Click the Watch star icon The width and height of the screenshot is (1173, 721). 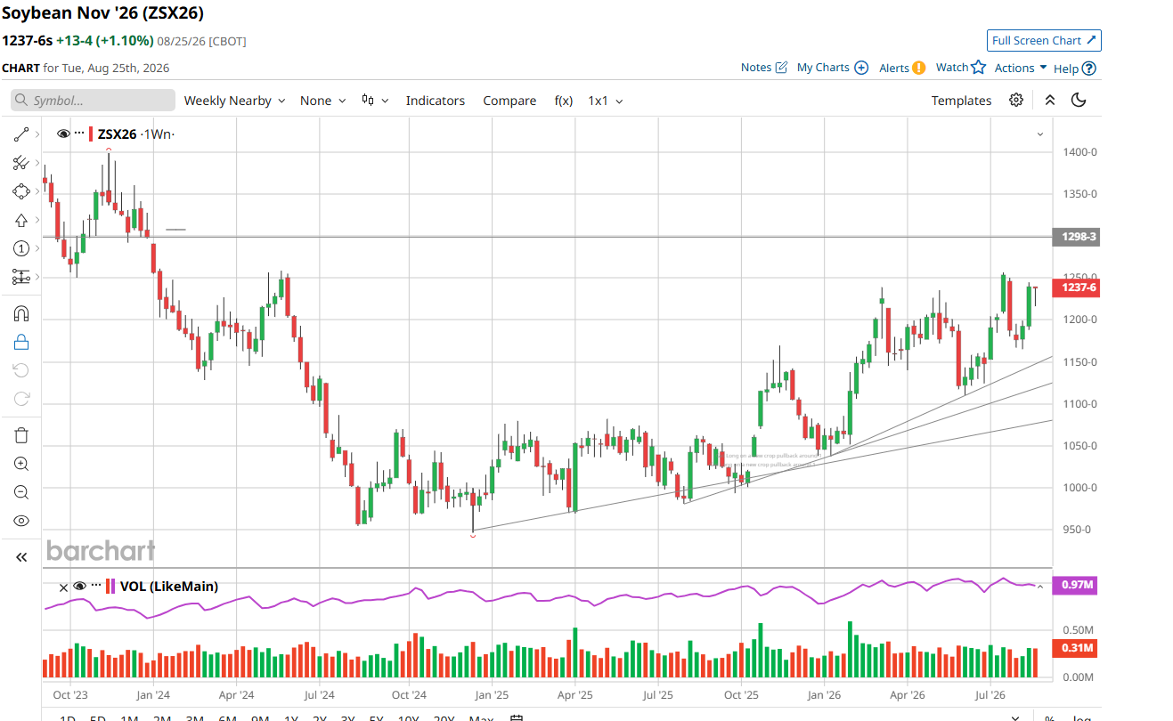[979, 67]
